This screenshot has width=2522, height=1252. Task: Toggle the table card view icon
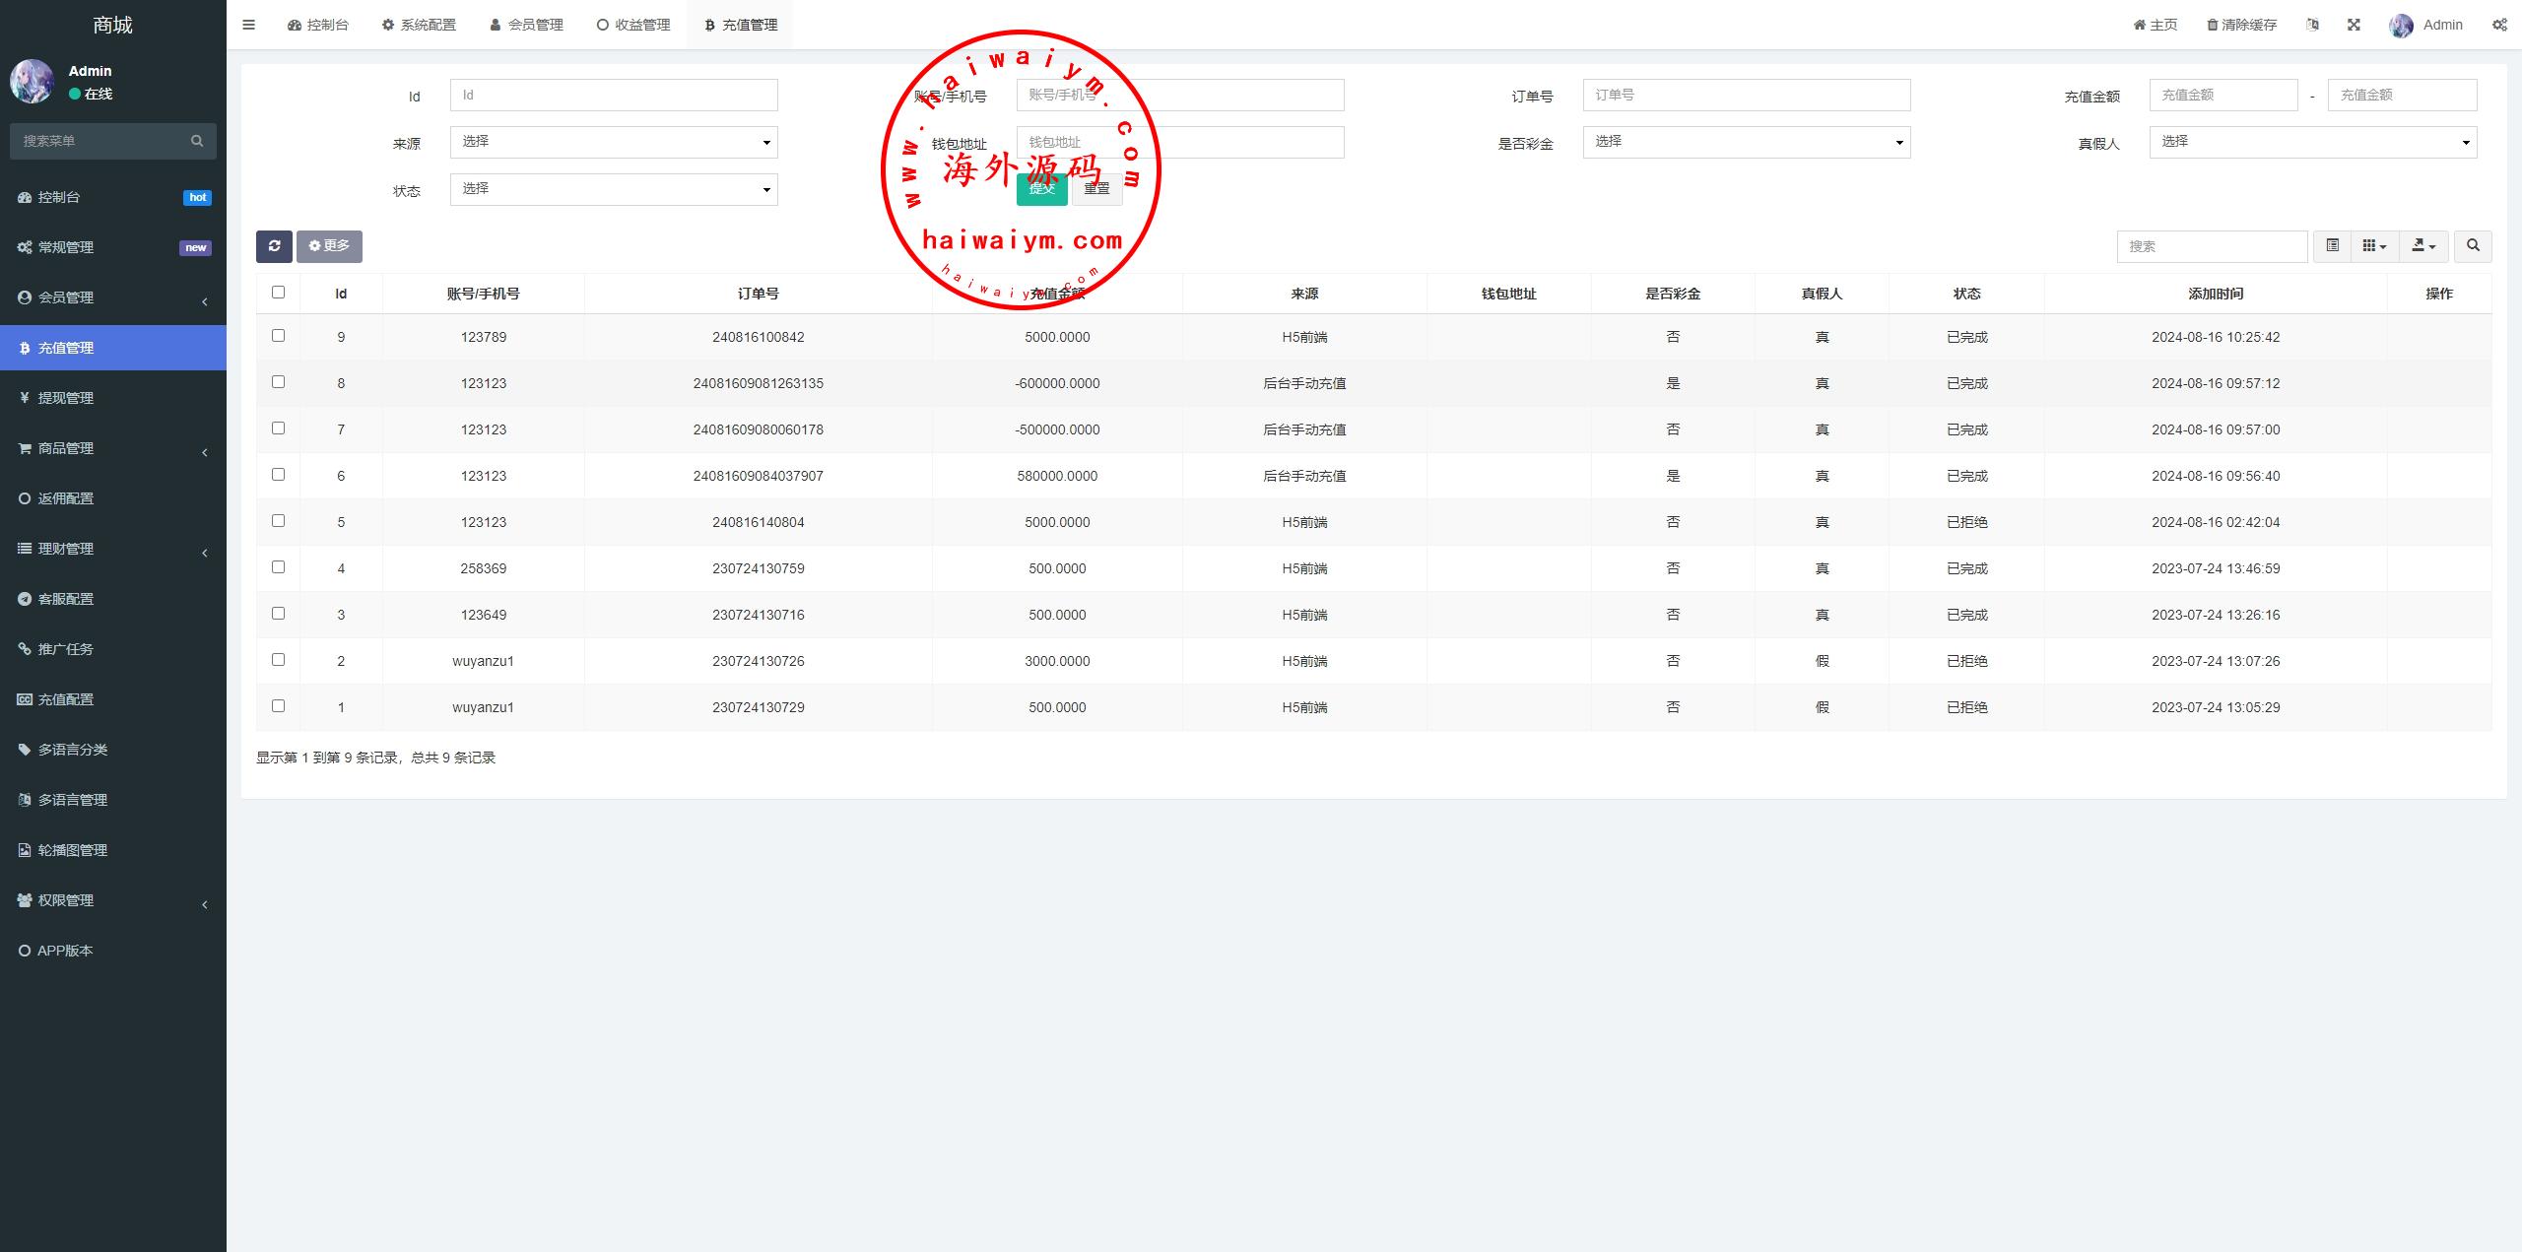(x=2332, y=246)
